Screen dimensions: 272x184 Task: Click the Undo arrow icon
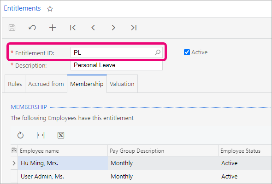(32, 28)
